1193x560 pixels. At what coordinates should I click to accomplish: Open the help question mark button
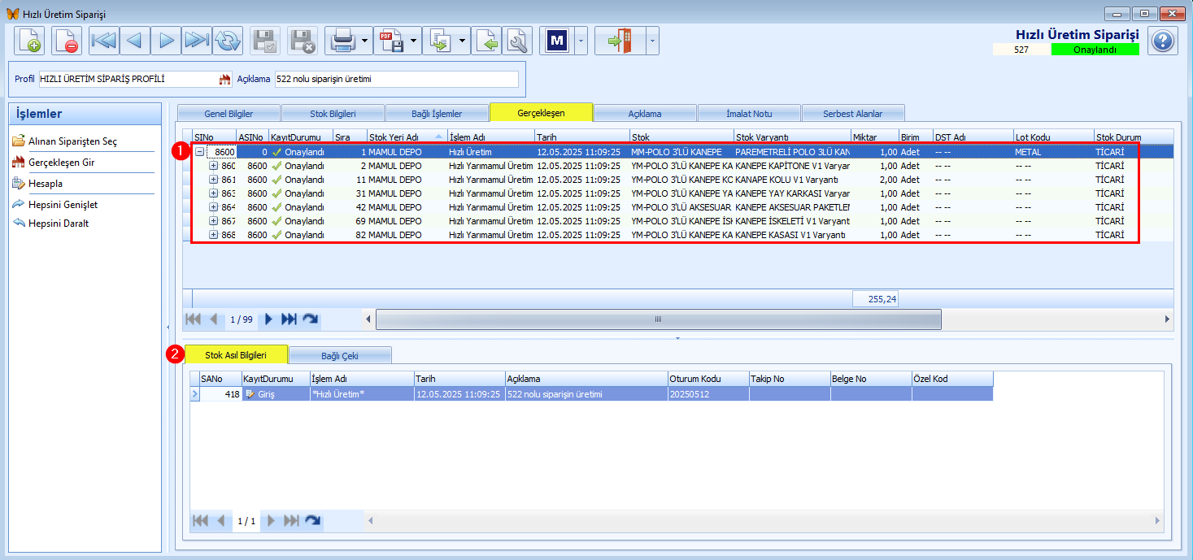click(x=1163, y=40)
